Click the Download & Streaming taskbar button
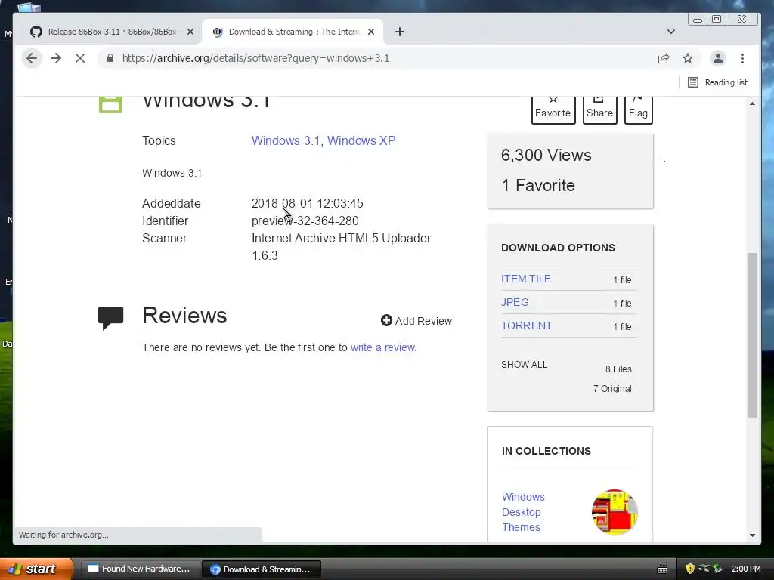This screenshot has height=580, width=774. [x=262, y=569]
